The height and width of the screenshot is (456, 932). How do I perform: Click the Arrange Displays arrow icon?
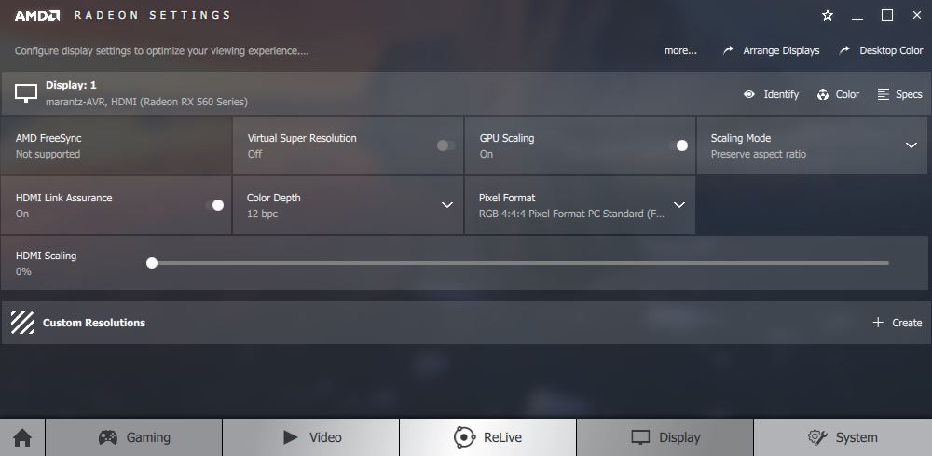tap(728, 51)
